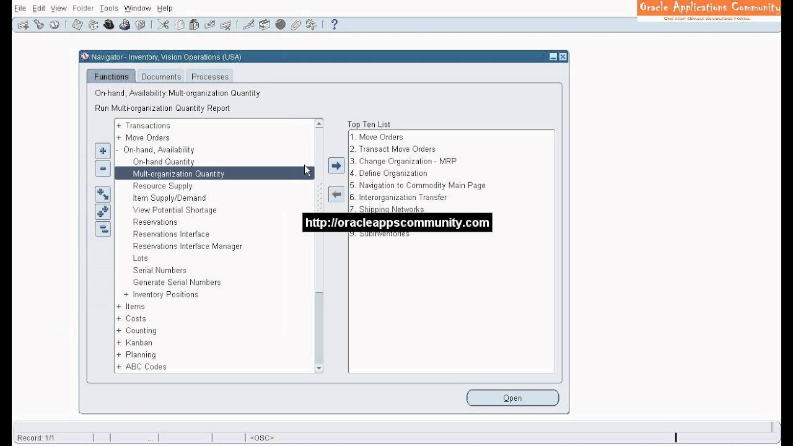Select Resource Supply function
Screen dimensions: 793x446
tap(162, 186)
